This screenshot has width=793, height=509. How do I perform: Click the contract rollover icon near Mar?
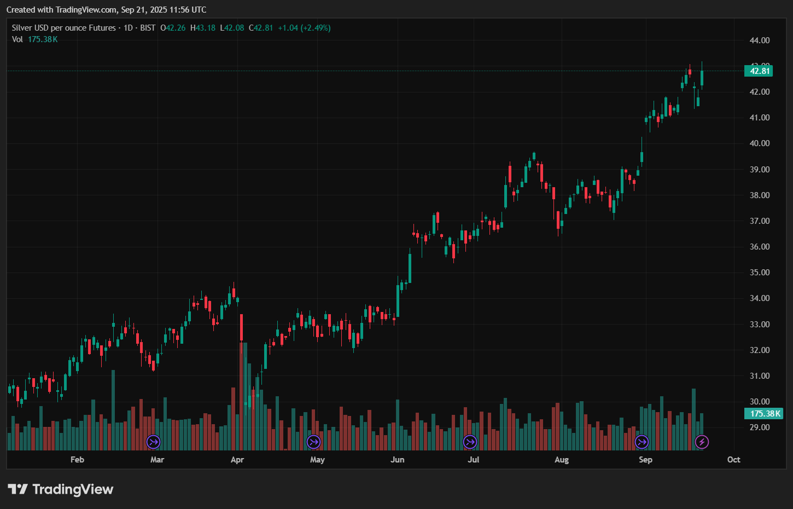click(153, 442)
